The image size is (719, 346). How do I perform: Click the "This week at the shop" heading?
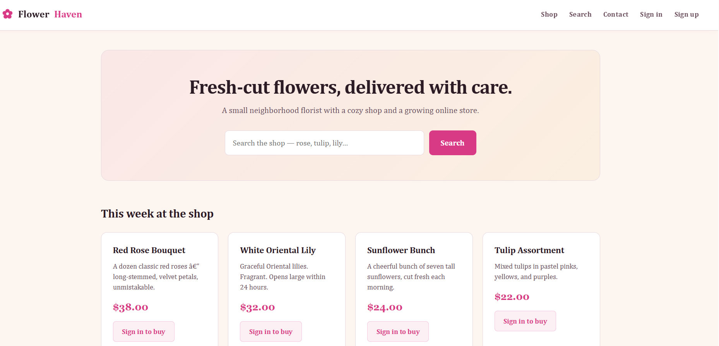[x=157, y=214]
